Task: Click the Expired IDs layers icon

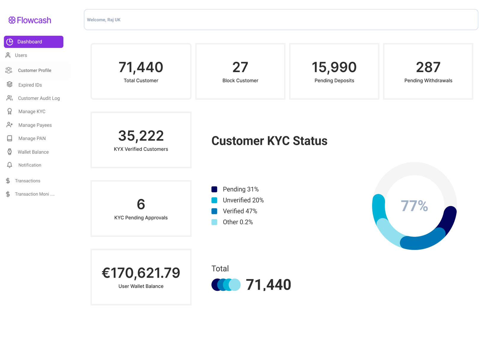Action: coord(9,85)
